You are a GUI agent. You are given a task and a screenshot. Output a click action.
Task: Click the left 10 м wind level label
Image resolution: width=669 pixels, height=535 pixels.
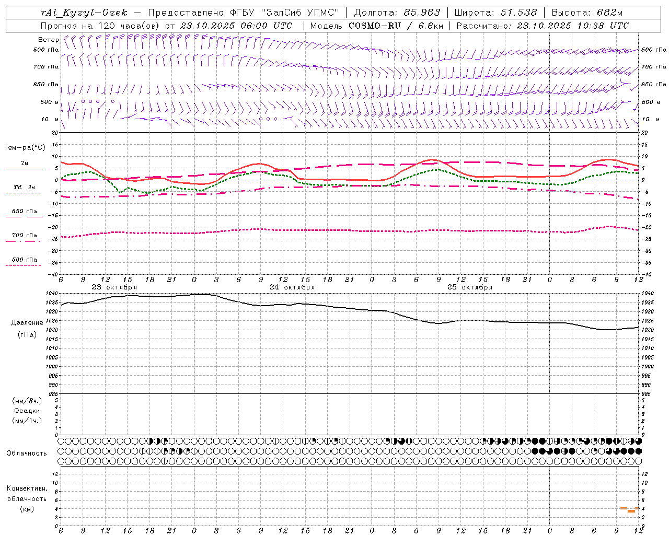[x=50, y=119]
